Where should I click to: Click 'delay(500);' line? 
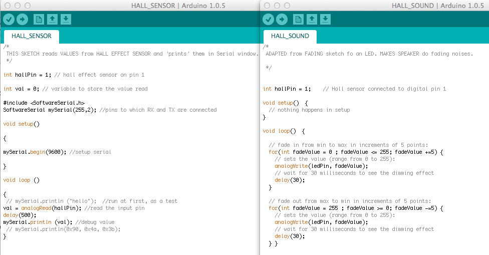[x=20, y=215]
